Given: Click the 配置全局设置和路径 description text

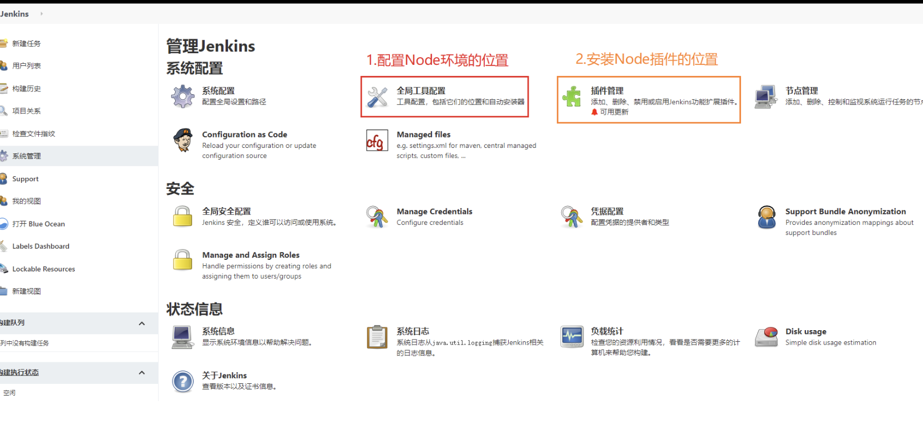Looking at the screenshot, I should [234, 102].
